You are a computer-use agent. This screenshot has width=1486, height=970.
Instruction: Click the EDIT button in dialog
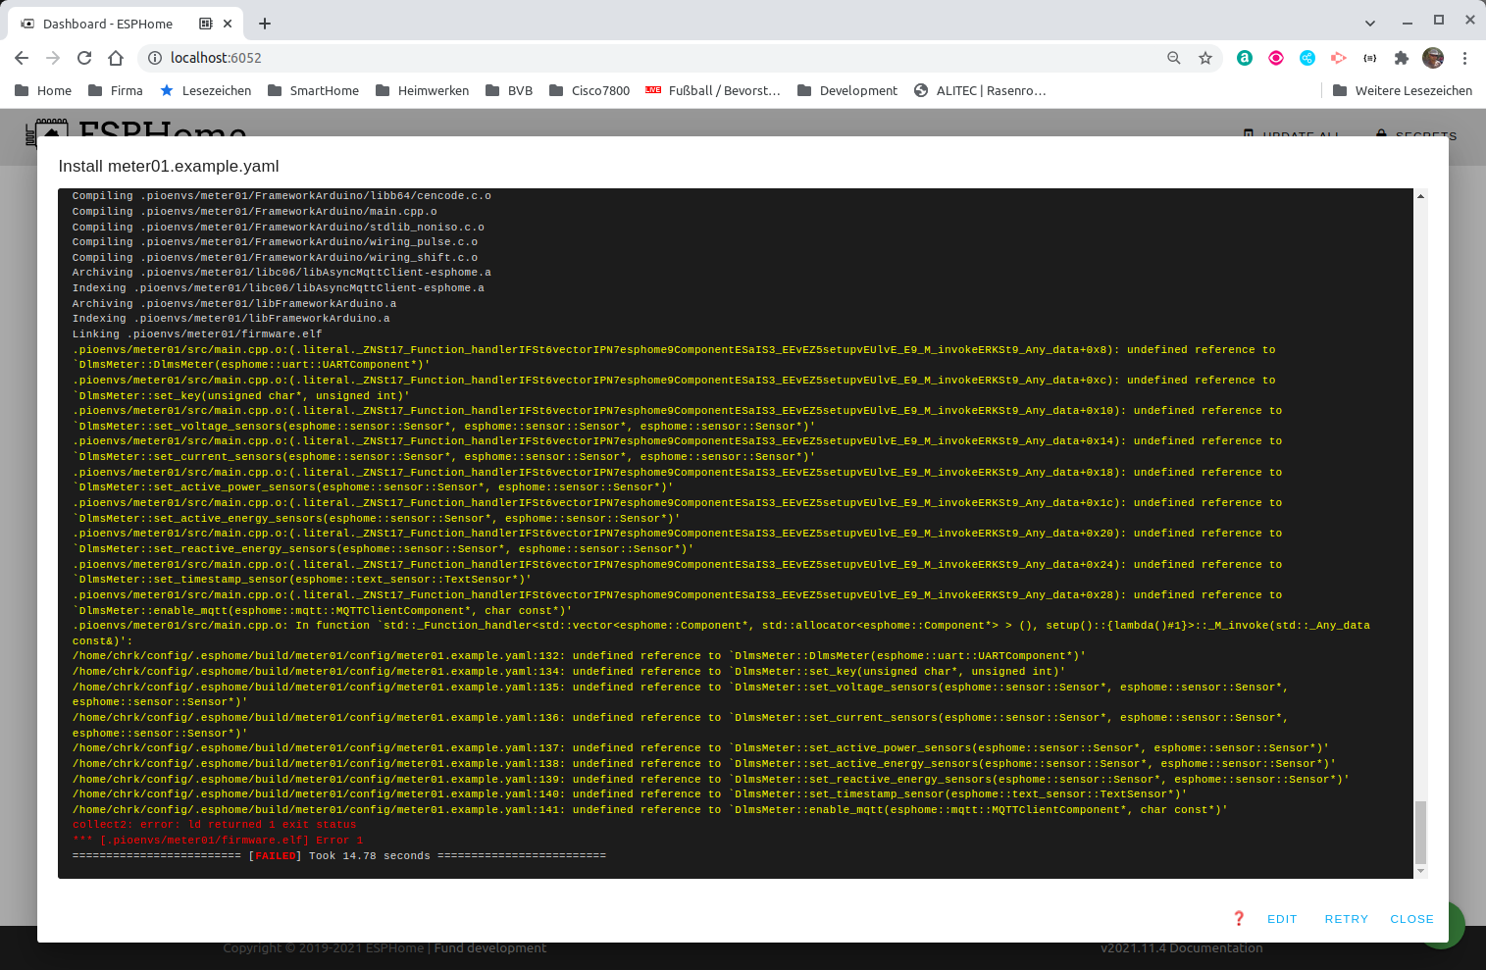pyautogui.click(x=1282, y=919)
